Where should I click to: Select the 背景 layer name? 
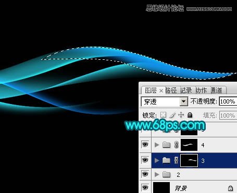point(181,188)
